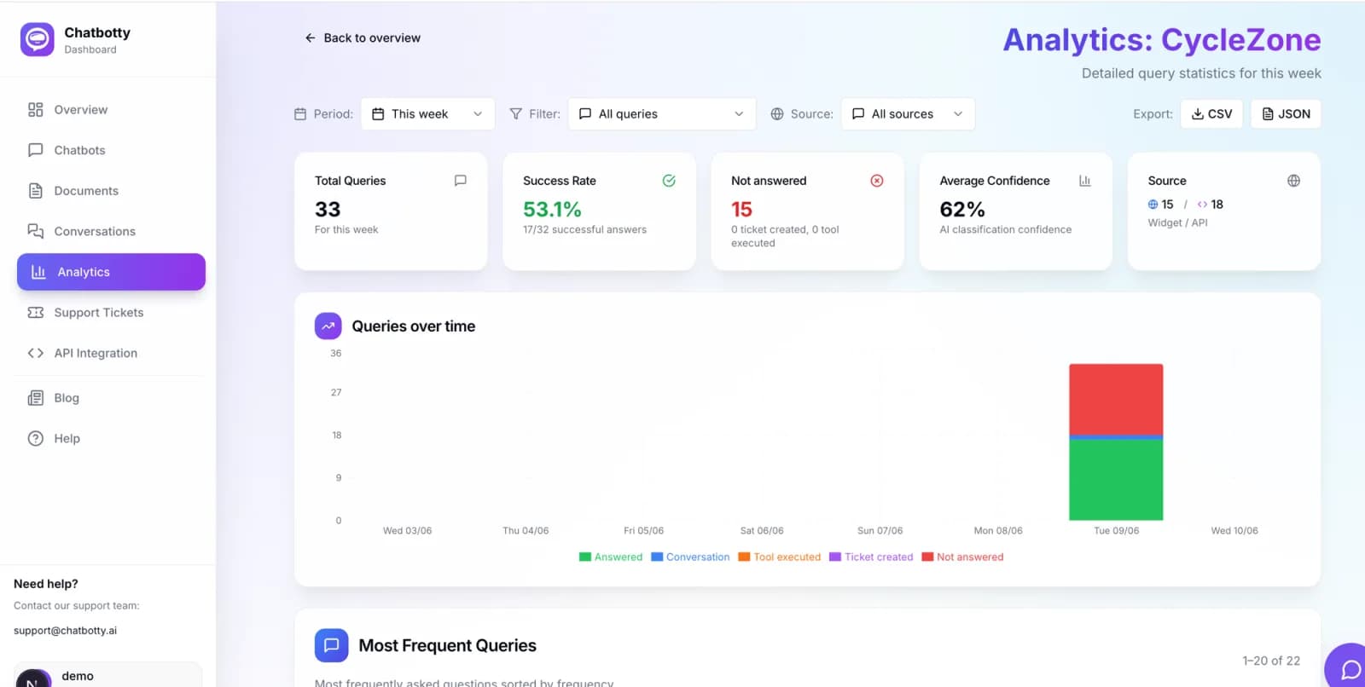The width and height of the screenshot is (1365, 687).
Task: Click the 'Tue 09/06' axis label
Action: (1117, 530)
